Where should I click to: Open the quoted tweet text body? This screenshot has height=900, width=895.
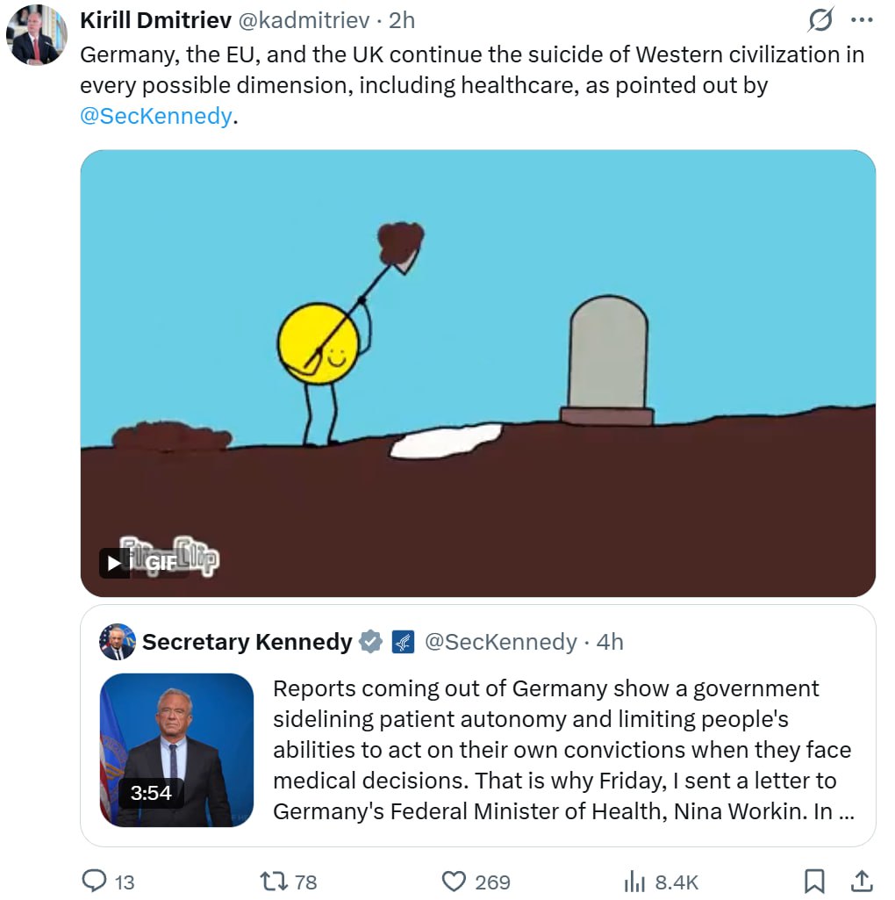[562, 749]
